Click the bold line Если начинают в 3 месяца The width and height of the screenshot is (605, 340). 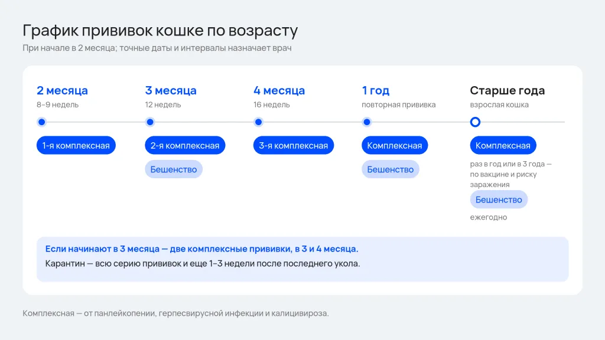coord(202,249)
